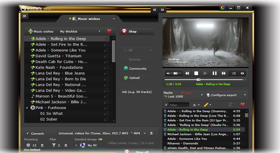The image size is (280, 153).
Task: Enable or disable the Convert checkbox
Action: 27,133
